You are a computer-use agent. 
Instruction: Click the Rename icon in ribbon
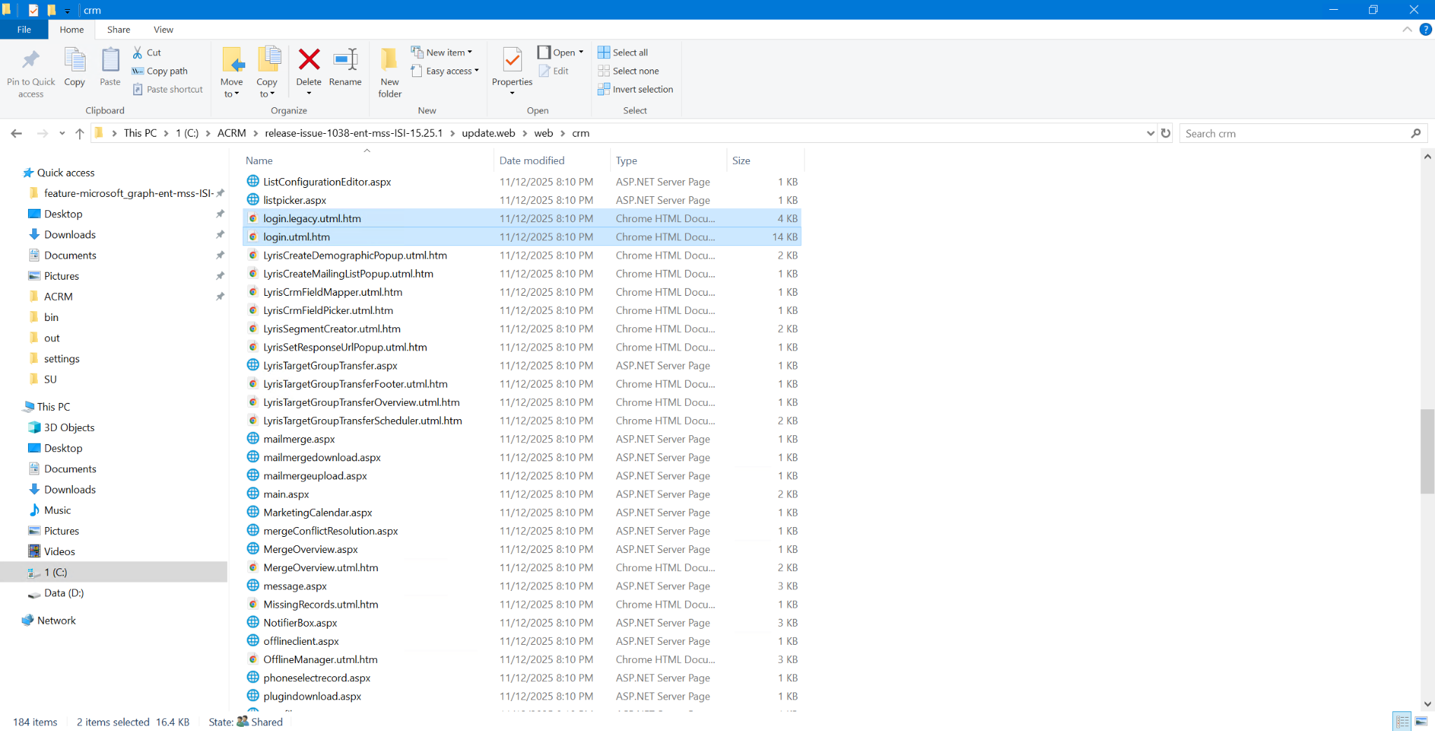click(x=345, y=61)
